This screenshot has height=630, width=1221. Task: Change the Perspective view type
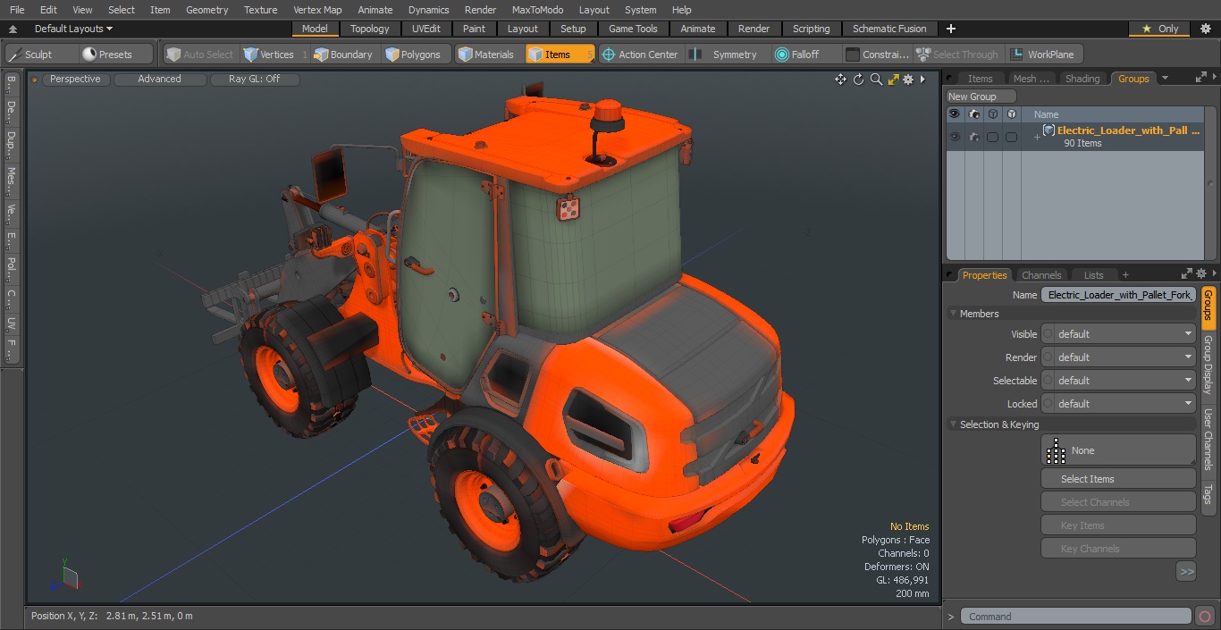pyautogui.click(x=75, y=79)
